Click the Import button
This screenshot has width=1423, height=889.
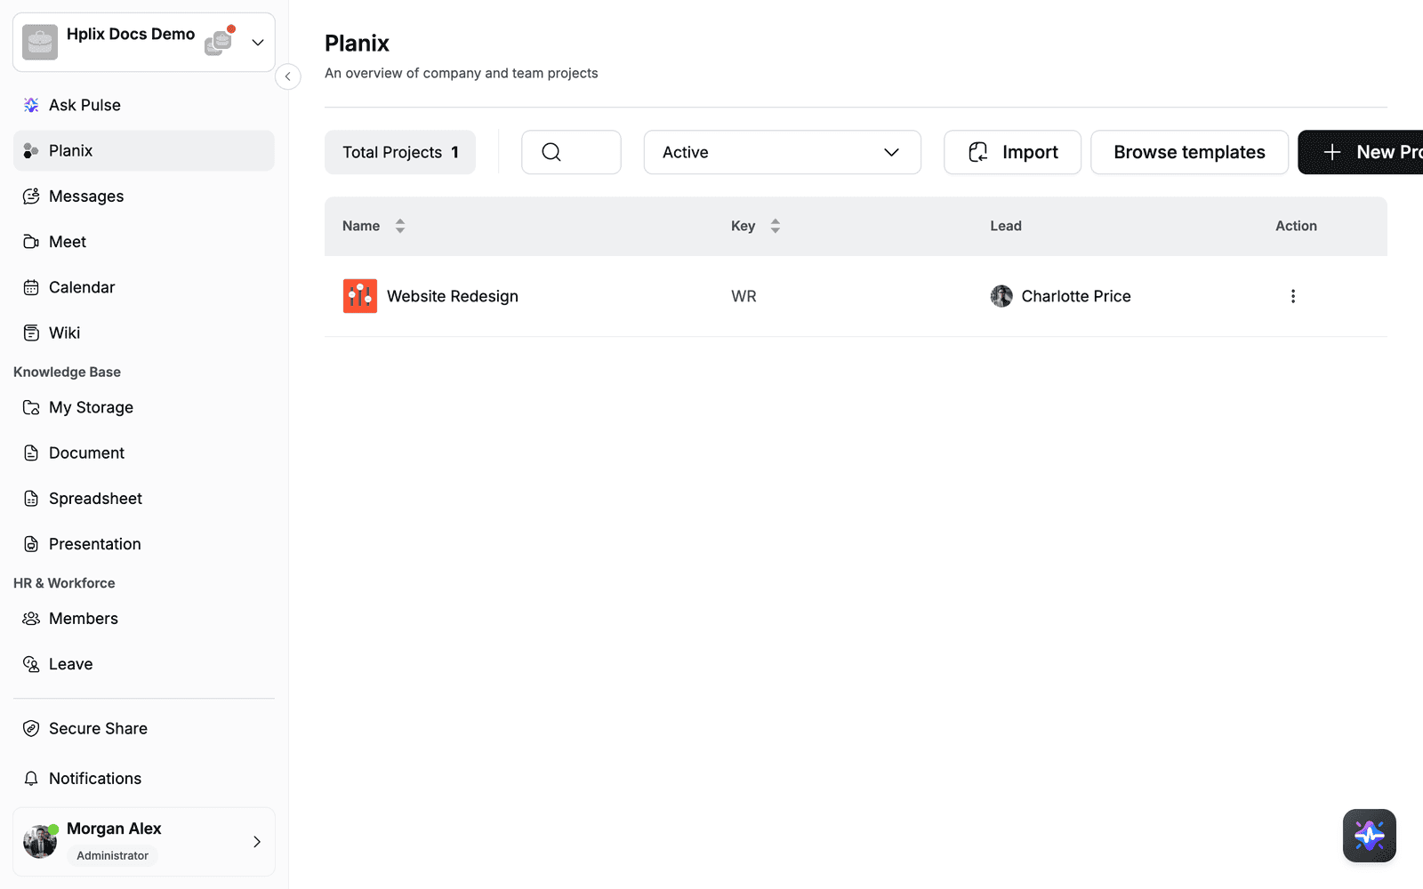(x=1012, y=152)
